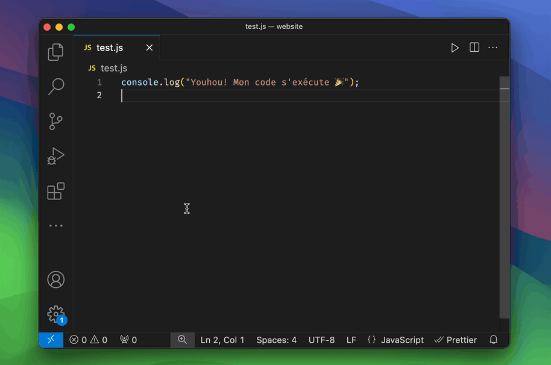Viewport: 551px width, 365px height.
Task: Run the code with play button
Action: pos(455,48)
